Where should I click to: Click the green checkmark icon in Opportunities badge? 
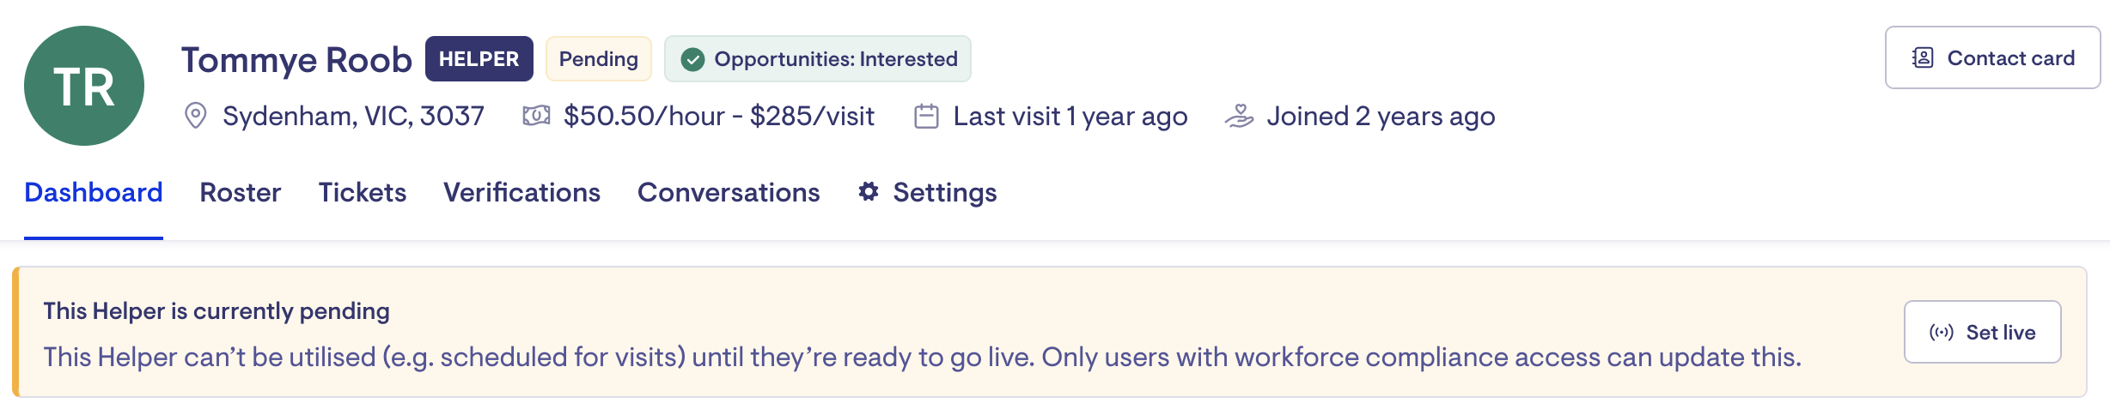(x=692, y=59)
